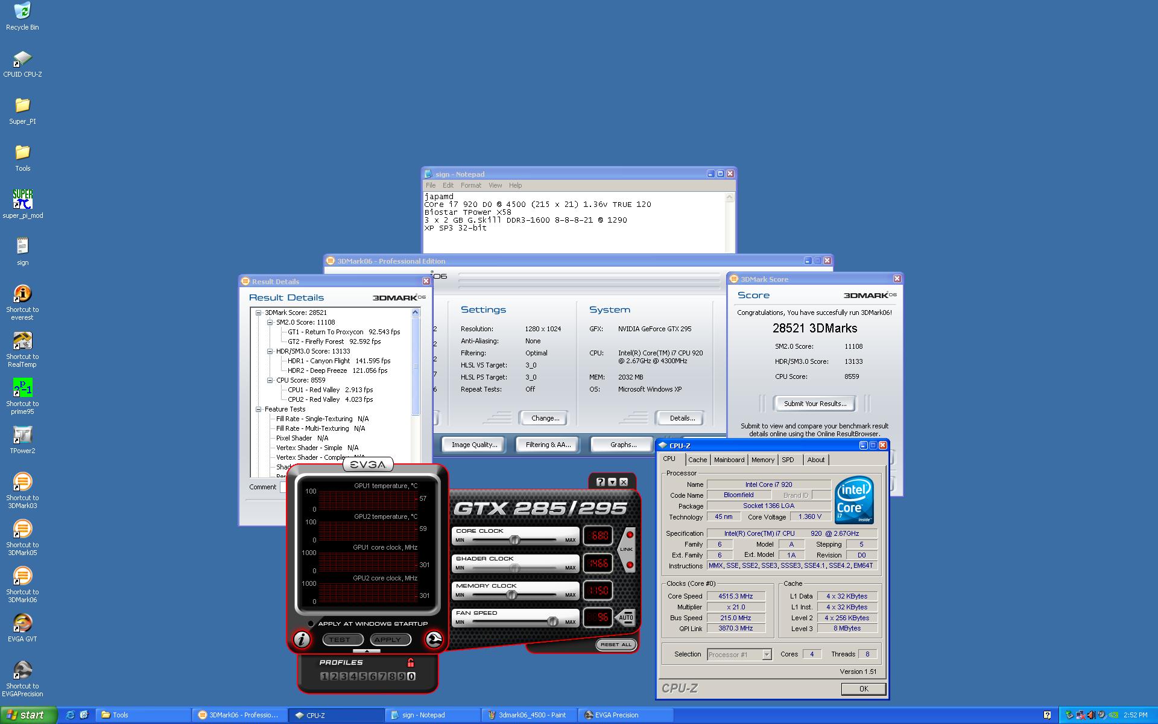Toggle AUTO fan speed button
1158x724 pixels.
626,617
